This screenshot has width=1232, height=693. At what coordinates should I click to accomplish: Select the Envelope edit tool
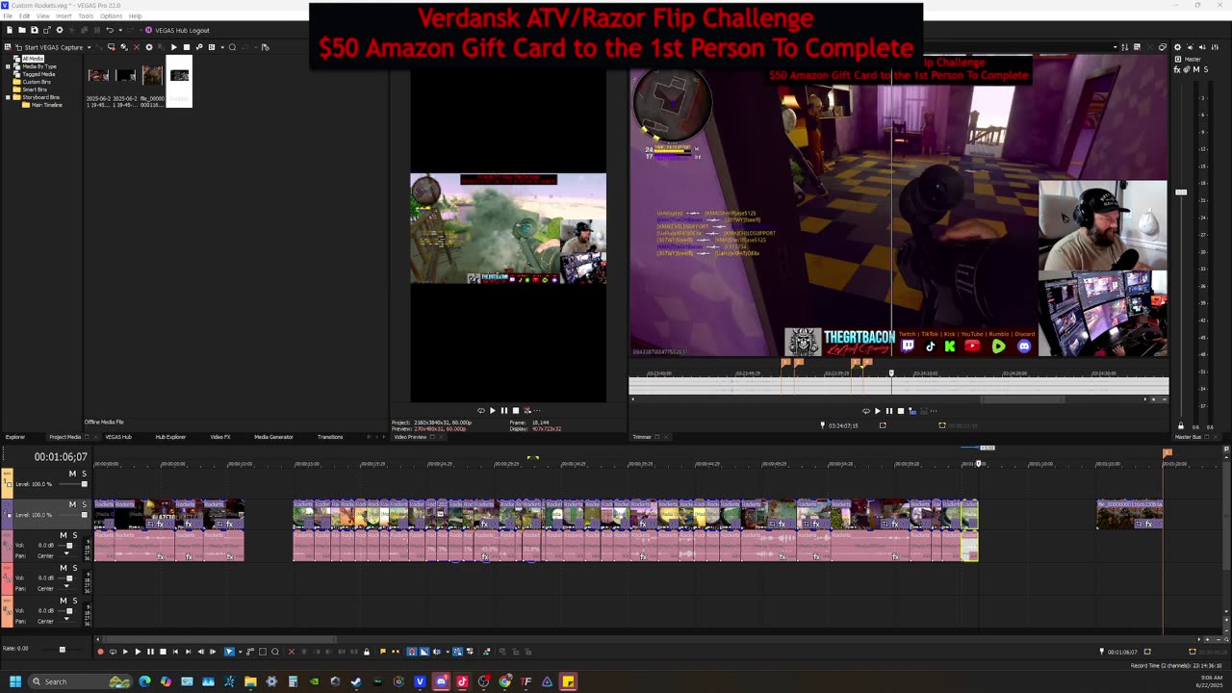point(250,652)
